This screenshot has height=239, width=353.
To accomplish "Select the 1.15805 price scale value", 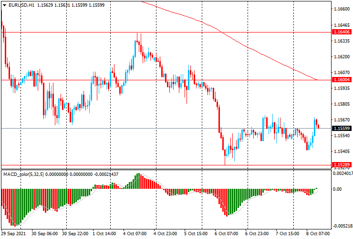I will pyautogui.click(x=342, y=104).
